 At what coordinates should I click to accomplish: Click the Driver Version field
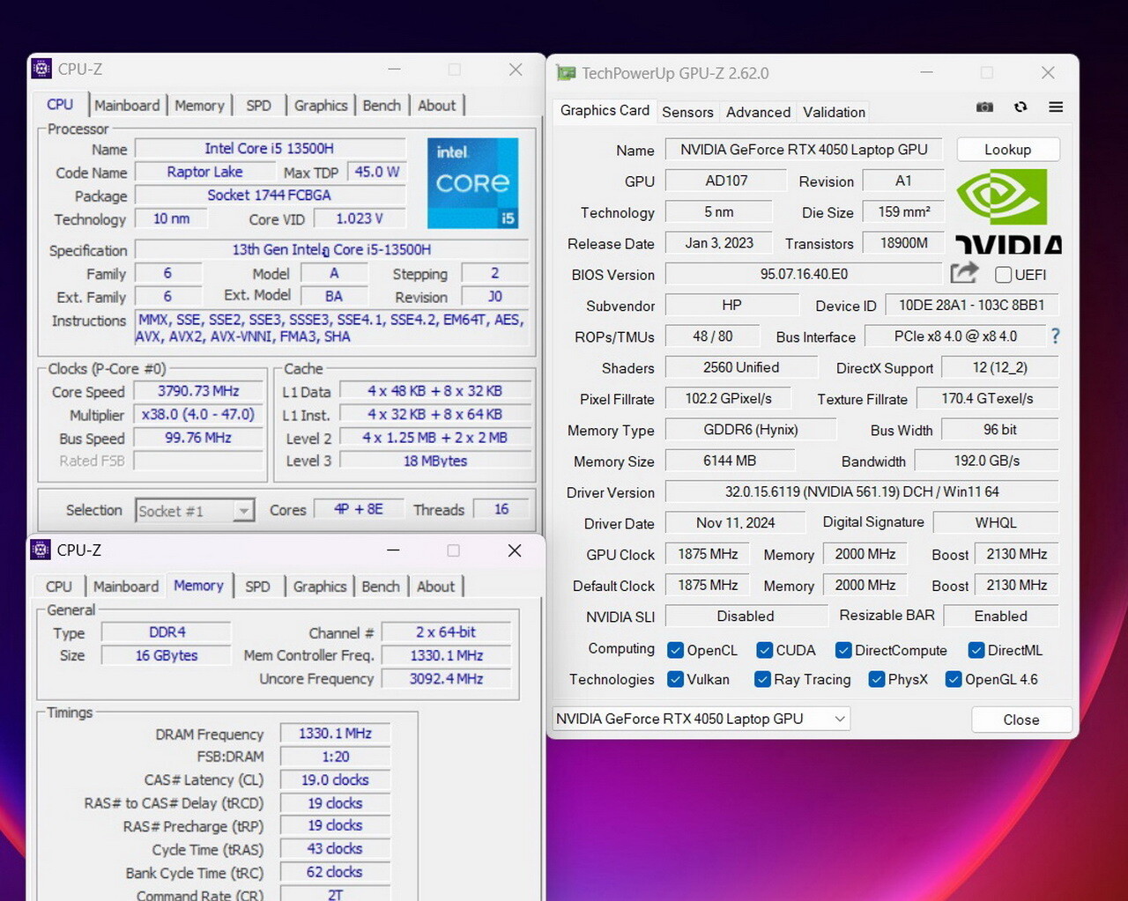(x=862, y=491)
